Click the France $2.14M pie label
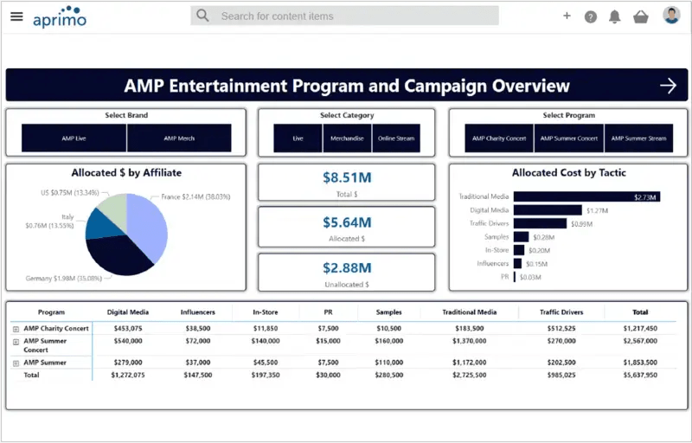Screen dimensions: 692x443 pyautogui.click(x=195, y=196)
